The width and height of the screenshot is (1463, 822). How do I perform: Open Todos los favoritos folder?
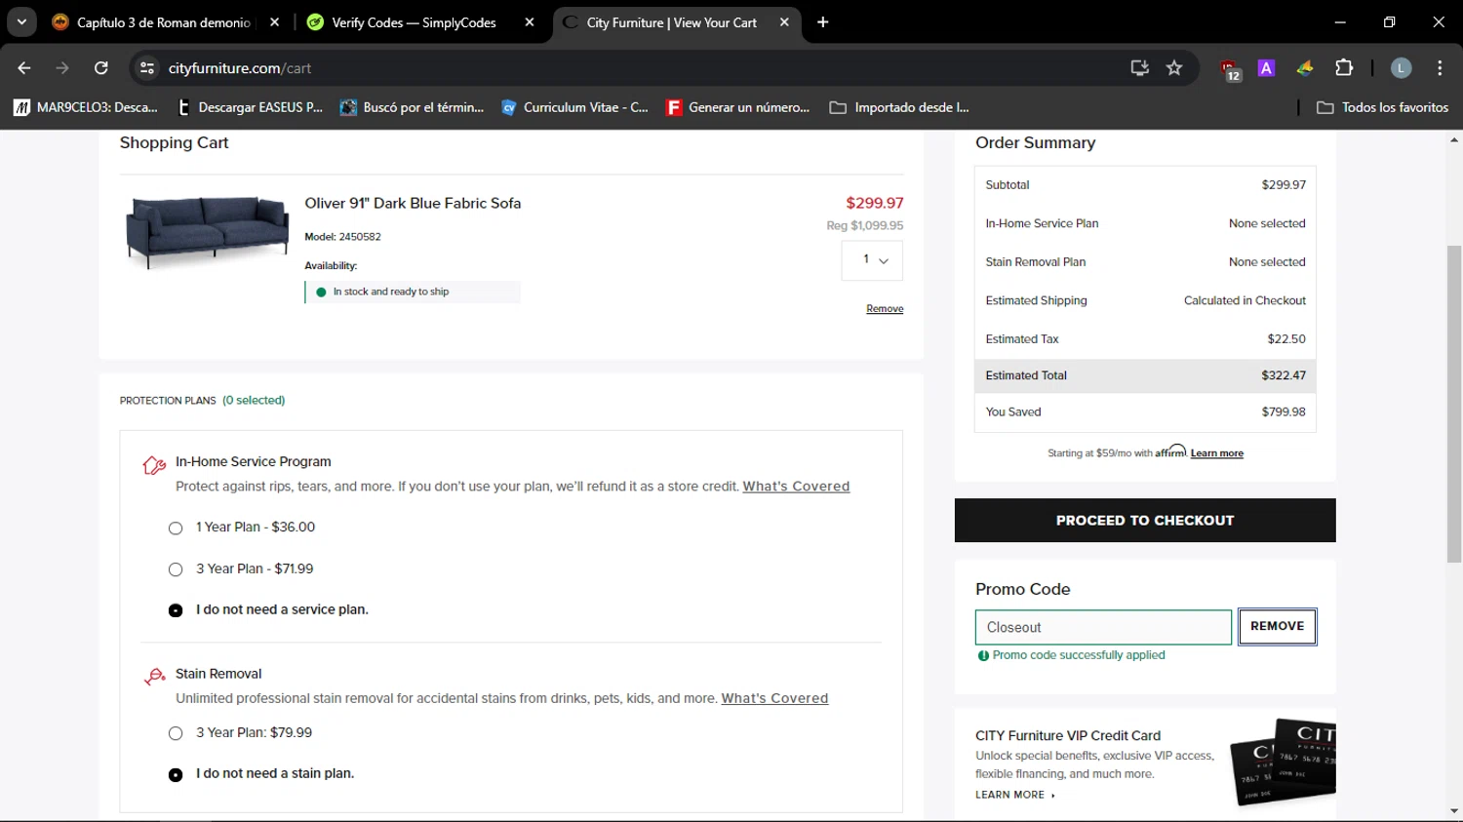click(1383, 107)
